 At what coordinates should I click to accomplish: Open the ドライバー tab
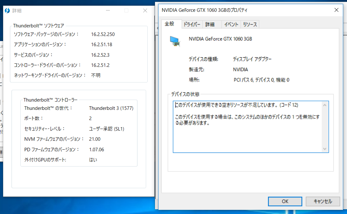pyautogui.click(x=192, y=24)
